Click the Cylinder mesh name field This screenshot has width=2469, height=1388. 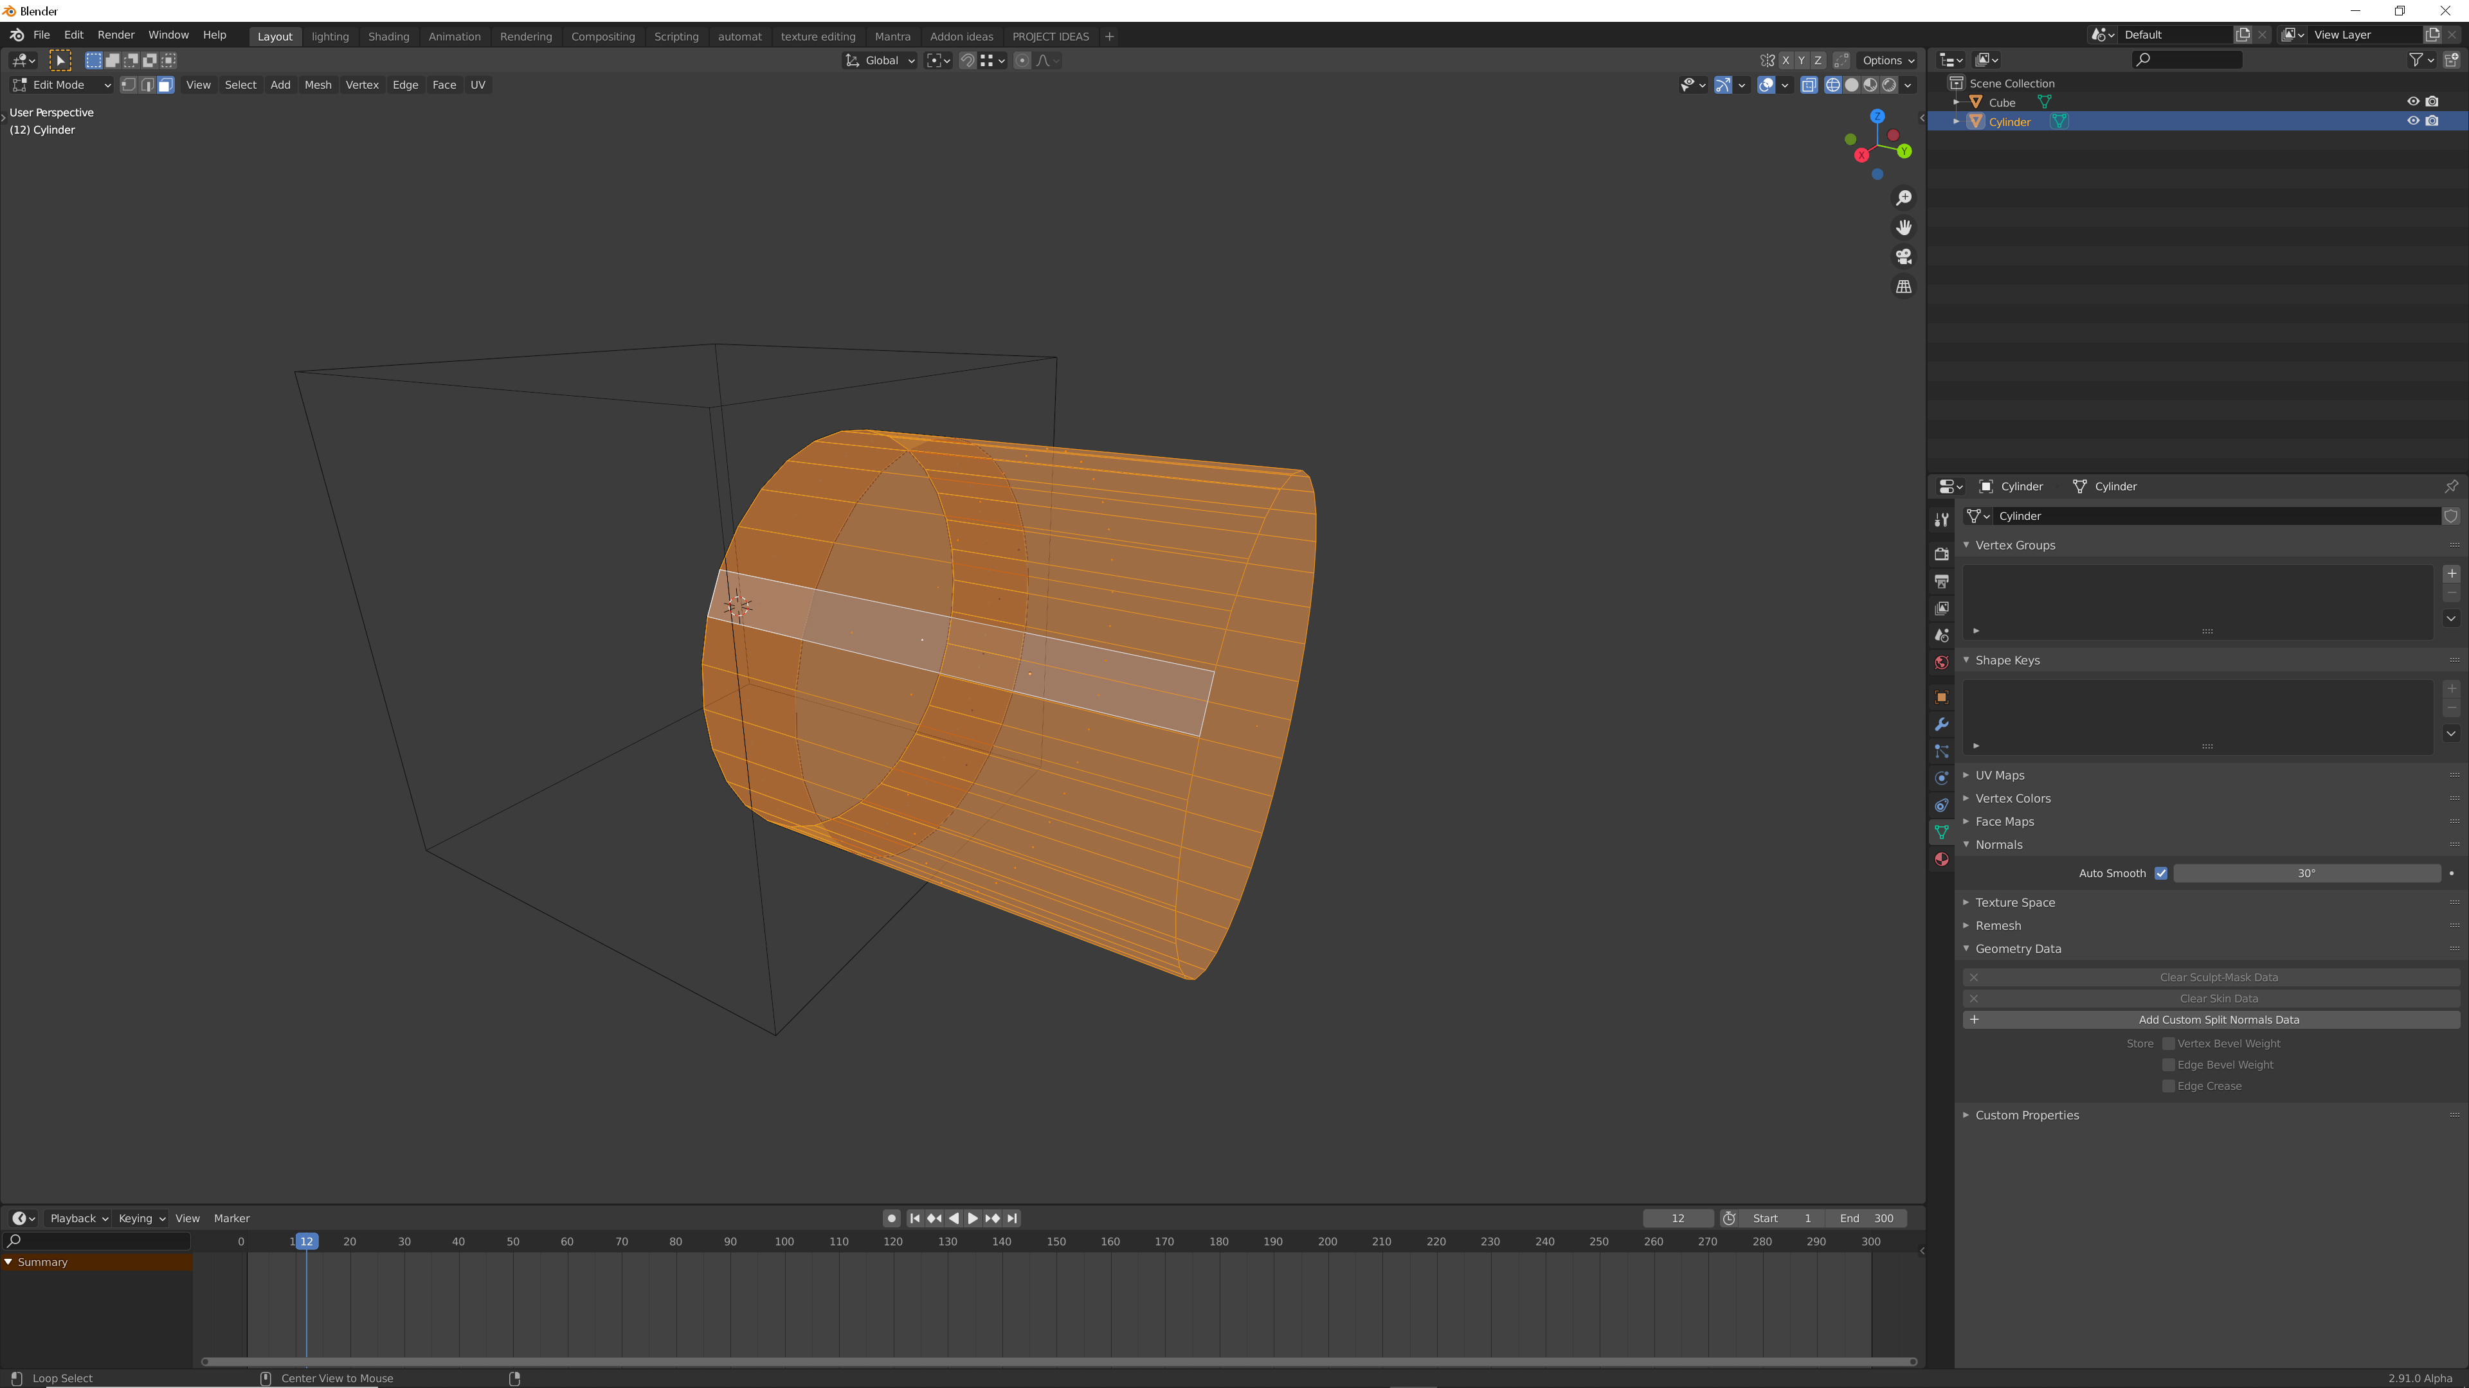coord(2217,515)
